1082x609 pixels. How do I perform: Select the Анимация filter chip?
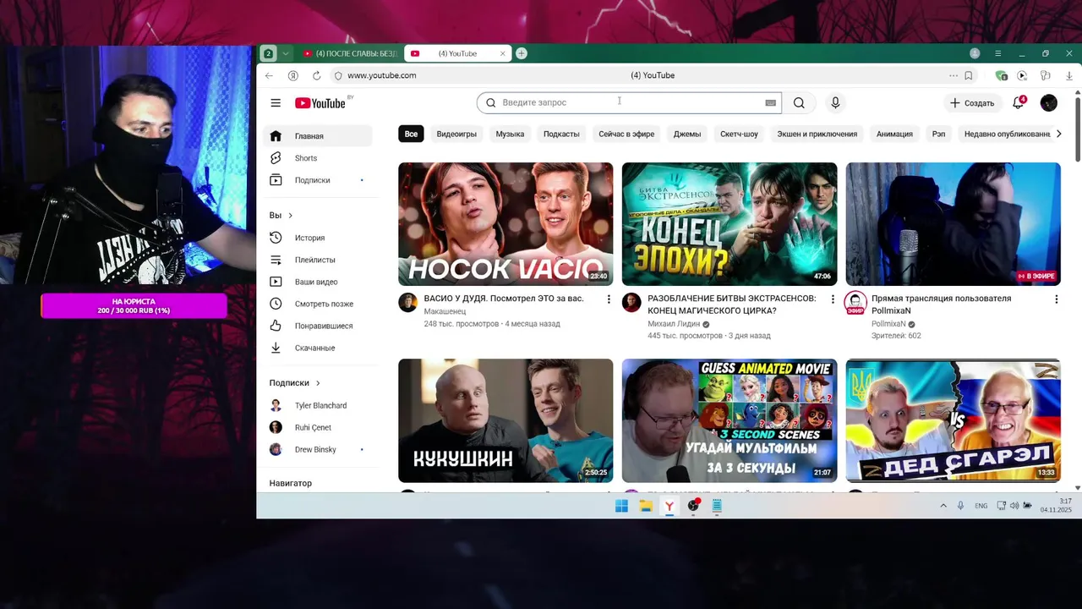pos(894,134)
